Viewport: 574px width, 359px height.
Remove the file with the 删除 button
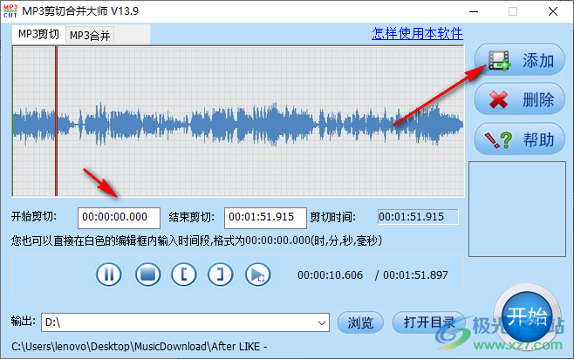[x=519, y=99]
